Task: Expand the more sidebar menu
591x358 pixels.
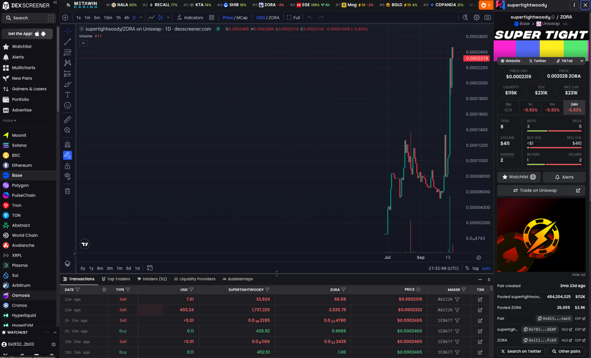Action: point(9,120)
